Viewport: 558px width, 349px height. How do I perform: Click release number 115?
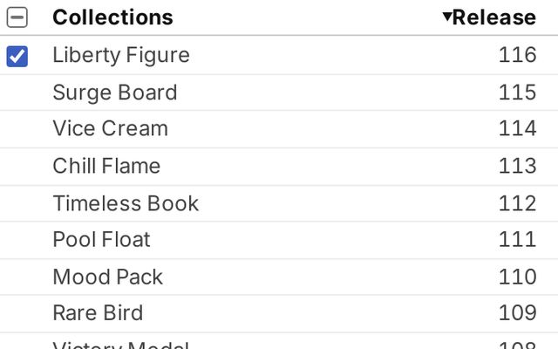point(517,92)
